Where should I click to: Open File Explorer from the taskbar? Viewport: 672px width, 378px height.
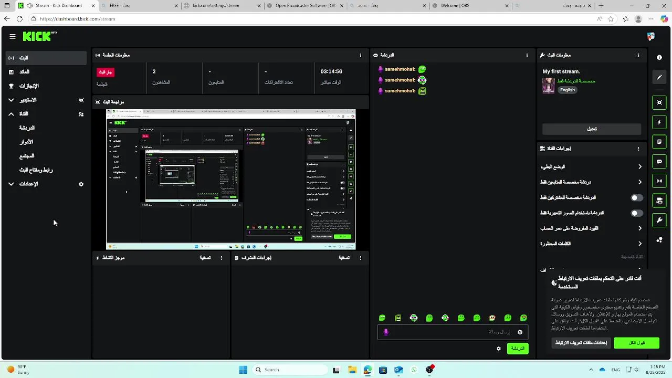[352, 370]
